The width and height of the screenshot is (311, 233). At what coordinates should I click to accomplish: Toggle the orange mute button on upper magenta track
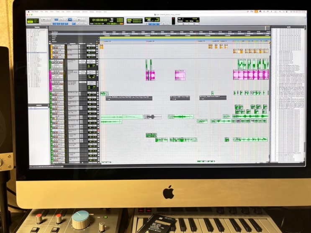click(62, 73)
